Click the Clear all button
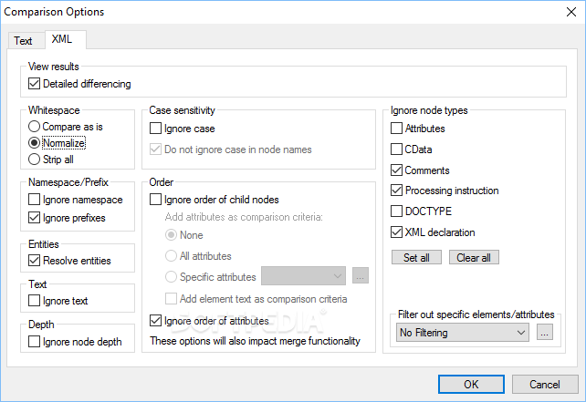 [474, 258]
